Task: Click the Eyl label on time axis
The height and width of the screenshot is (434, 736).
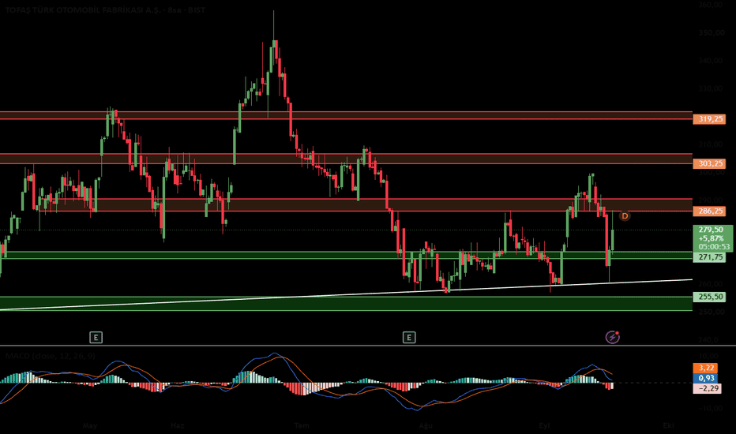Action: coord(544,425)
